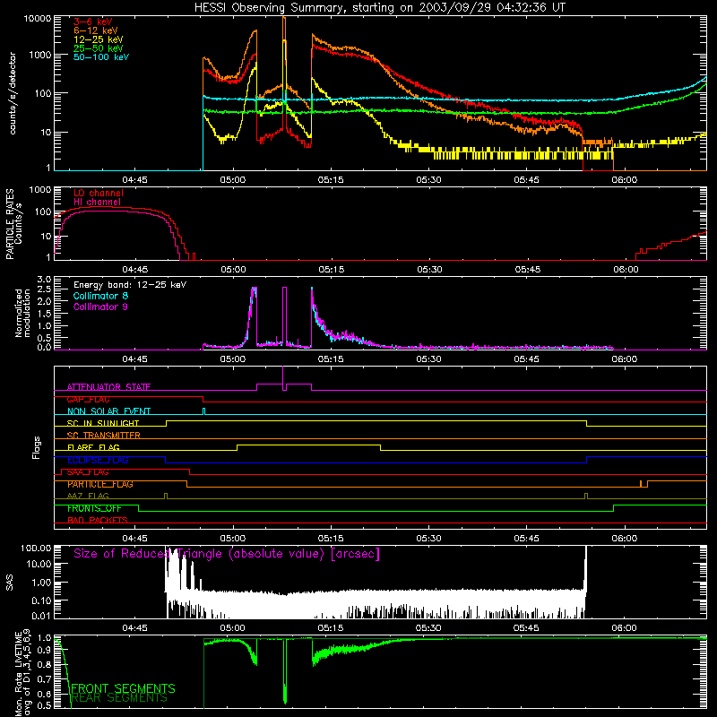Click the Size of Reduced Triangle caption
This screenshot has width=717, height=717.
pyautogui.click(x=227, y=554)
